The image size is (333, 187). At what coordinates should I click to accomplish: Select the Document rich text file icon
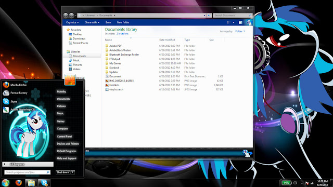107,76
